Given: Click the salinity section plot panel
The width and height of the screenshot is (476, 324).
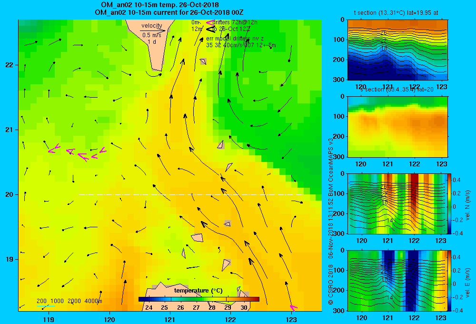Looking at the screenshot, I should 397,127.
